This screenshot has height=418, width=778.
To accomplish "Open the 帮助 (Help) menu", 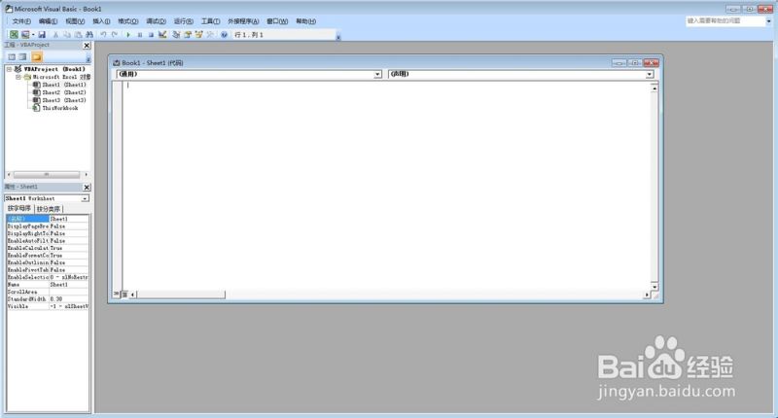I will tap(305, 21).
